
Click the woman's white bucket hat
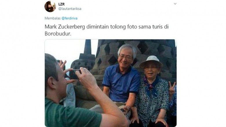(x=151, y=61)
